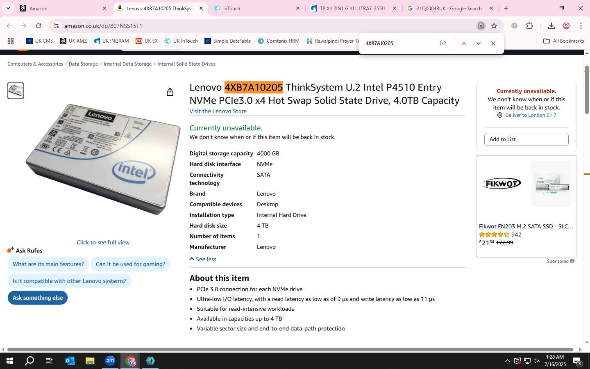Go to previous find-in-page match

pos(463,43)
